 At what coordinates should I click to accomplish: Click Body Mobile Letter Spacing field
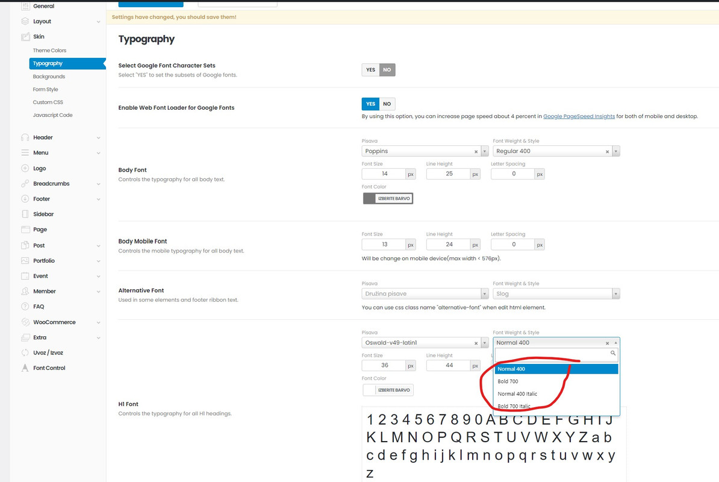click(x=513, y=245)
